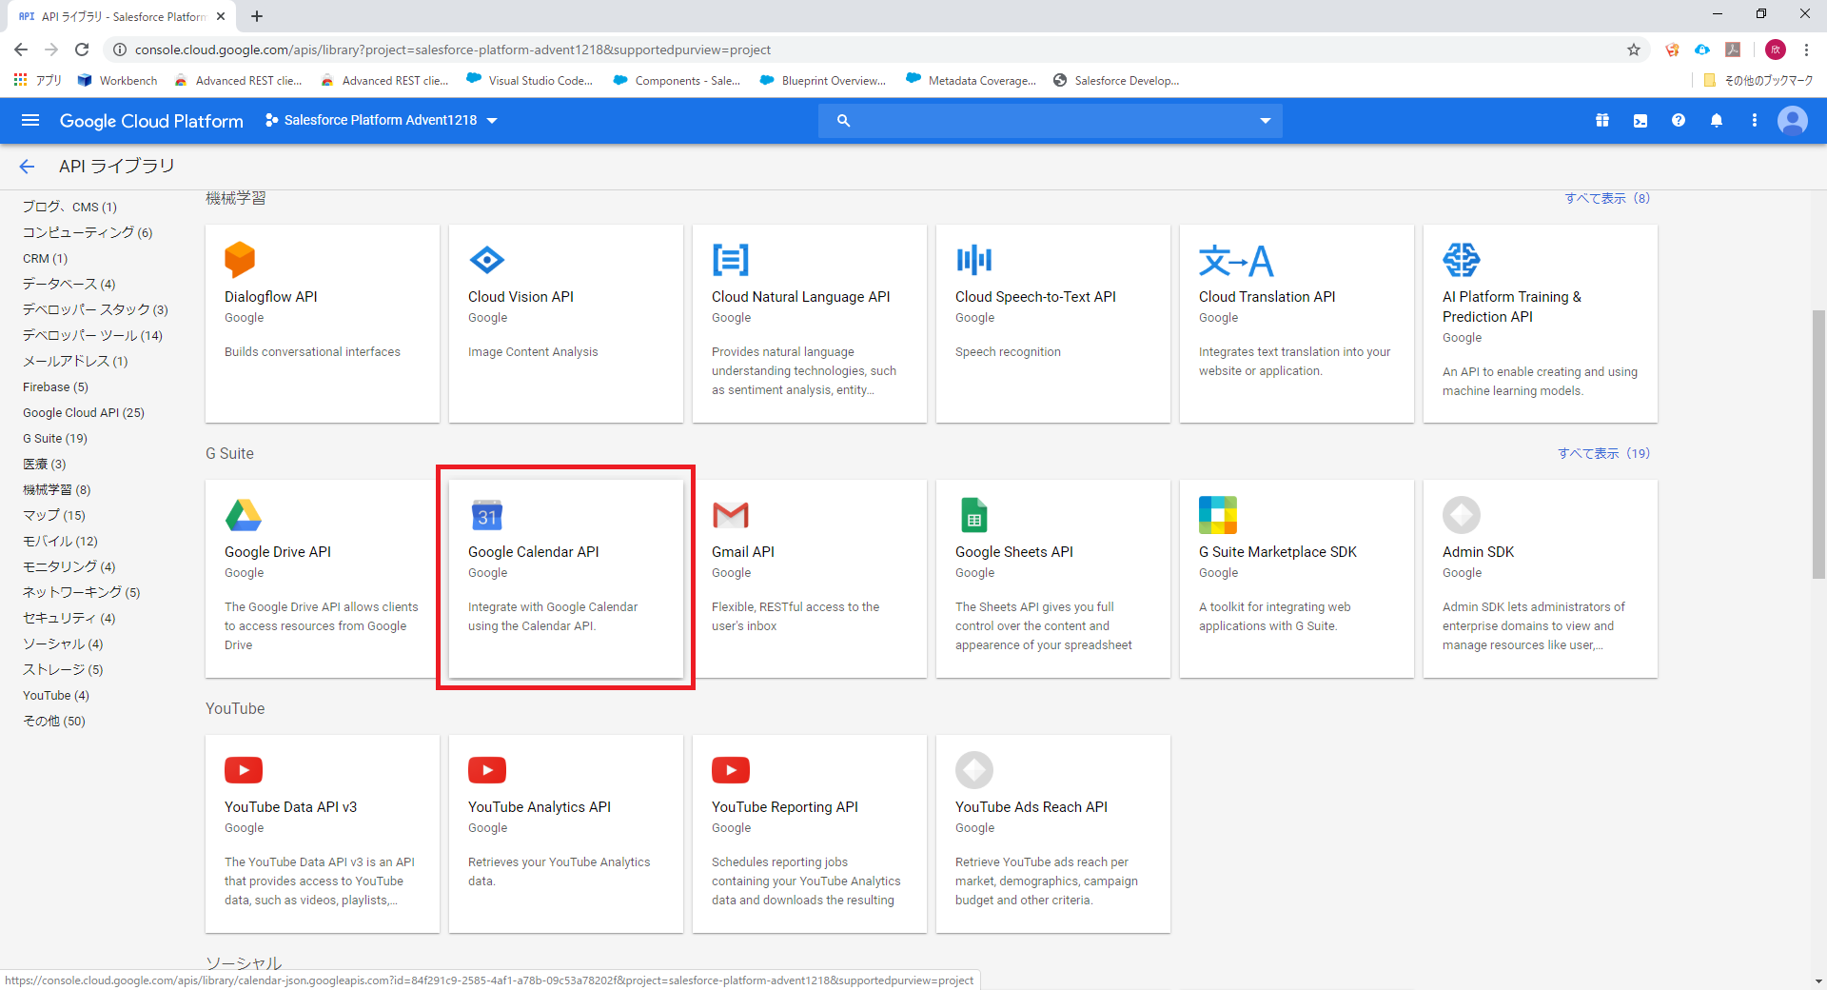Screen dimensions: 1827x990
Task: Open a new browser tab
Action: [x=257, y=16]
